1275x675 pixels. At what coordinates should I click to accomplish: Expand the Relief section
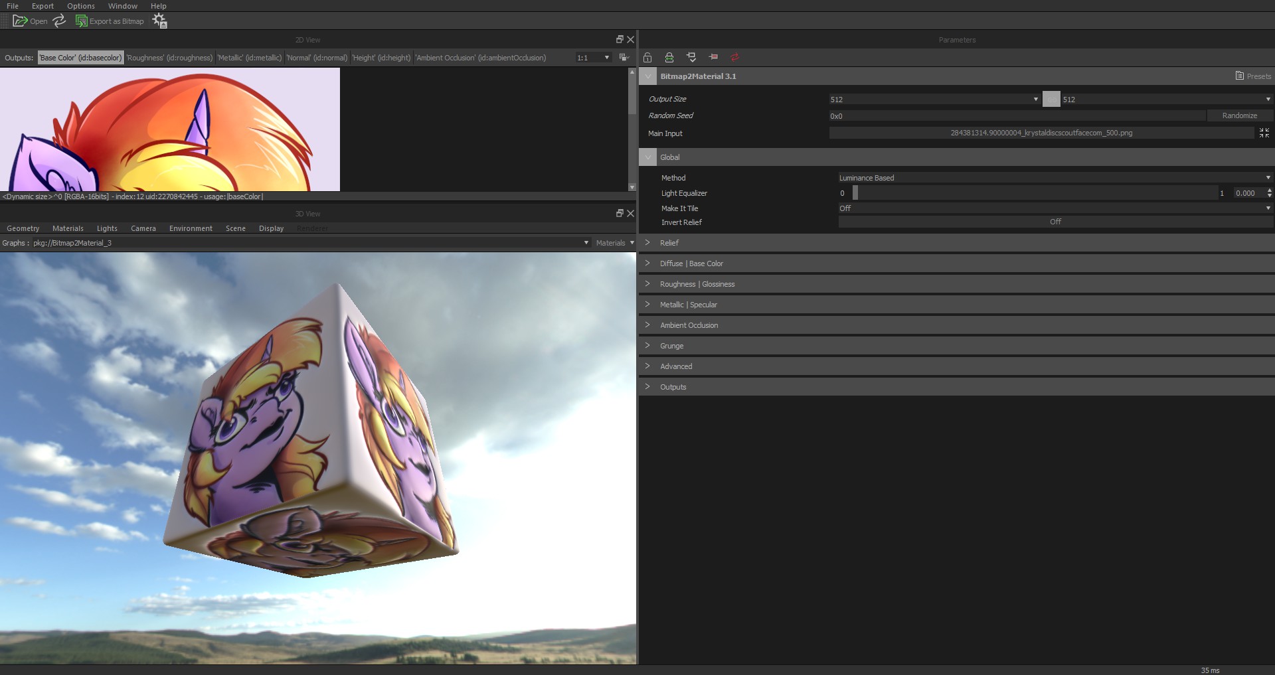click(x=648, y=243)
